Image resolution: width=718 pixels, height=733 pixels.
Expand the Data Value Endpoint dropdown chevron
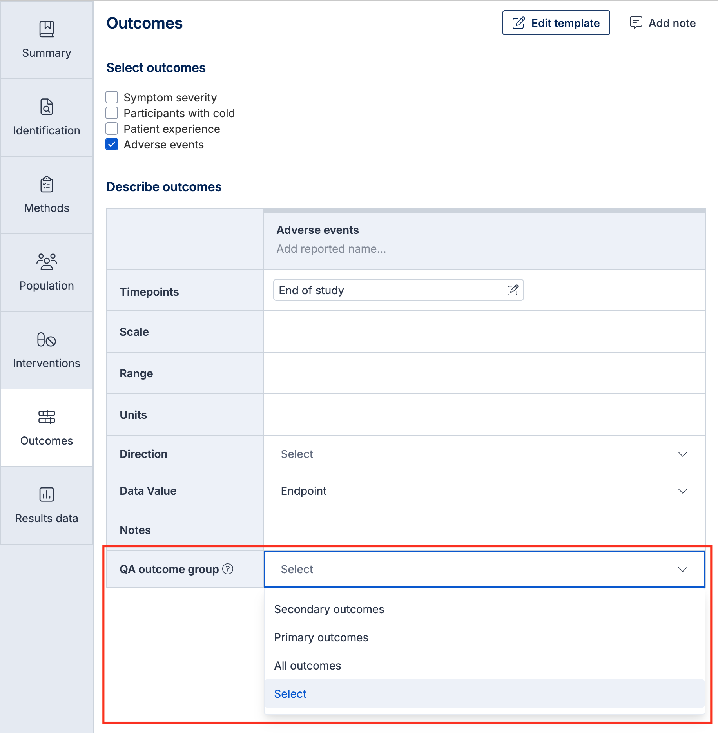(682, 491)
